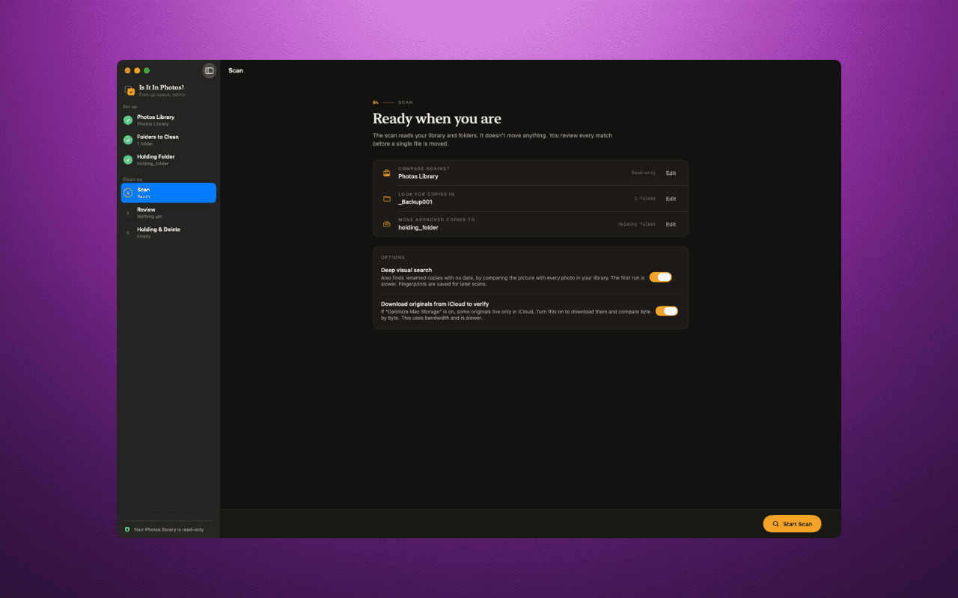Click the Ready when you are heading
958x598 pixels.
point(437,119)
